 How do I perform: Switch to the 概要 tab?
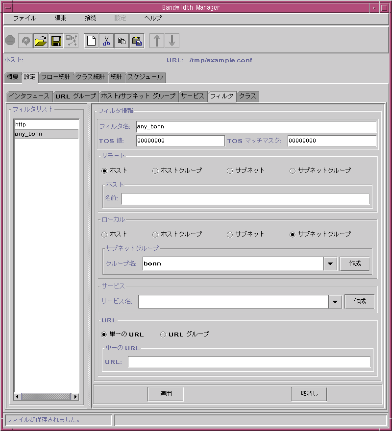pos(13,77)
